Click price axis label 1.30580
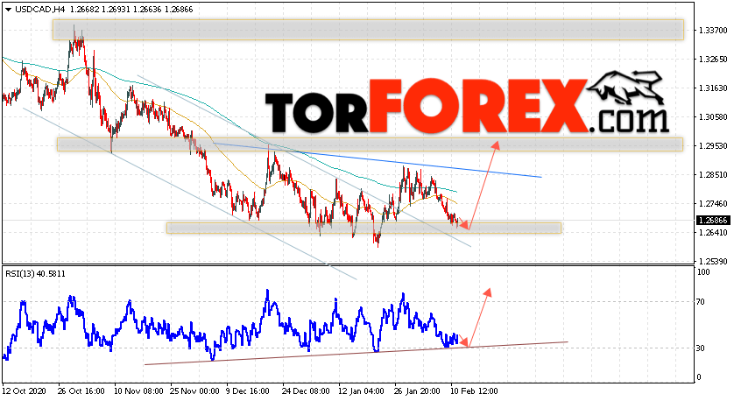 pos(713,117)
